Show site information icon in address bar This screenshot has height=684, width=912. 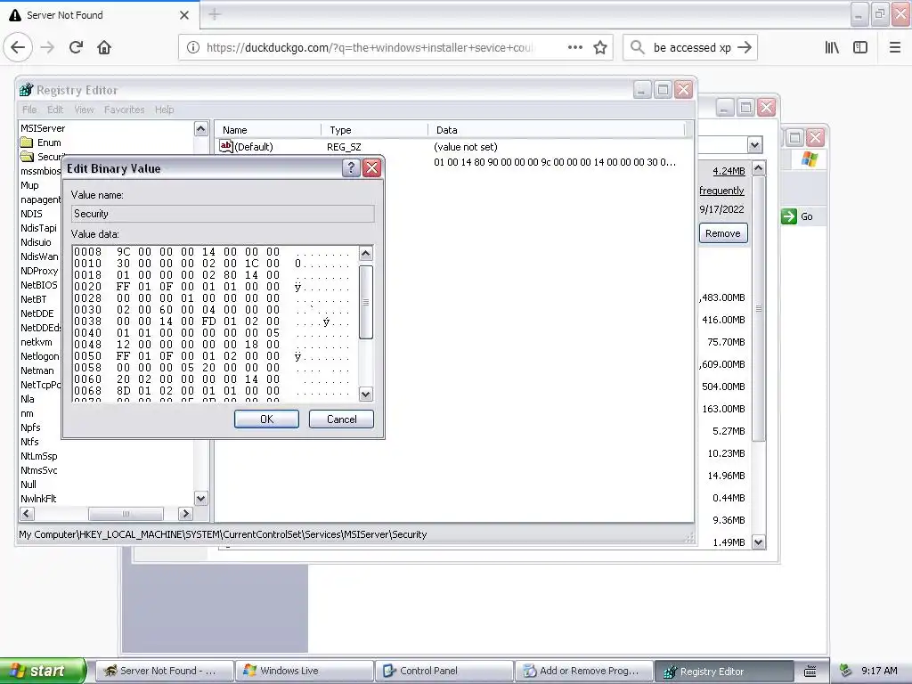point(192,48)
